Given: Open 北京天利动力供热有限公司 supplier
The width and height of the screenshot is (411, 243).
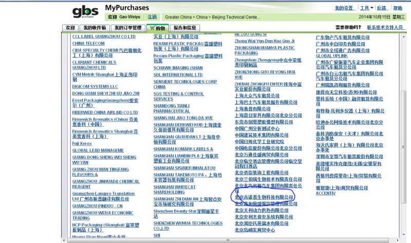Looking at the screenshot, I should pos(261,210).
